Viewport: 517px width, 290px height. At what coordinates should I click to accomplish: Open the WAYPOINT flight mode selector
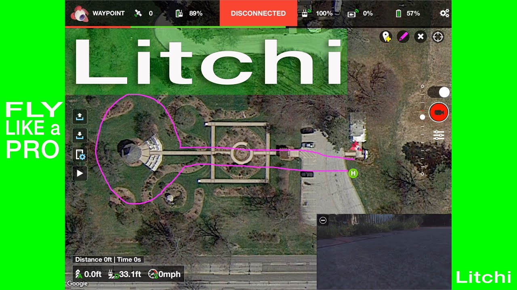pos(109,13)
